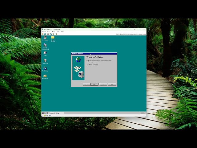Image resolution: width=197 pixels, height=148 pixels.
Task: Open the My Computer desktop icon
Action: 45,38
